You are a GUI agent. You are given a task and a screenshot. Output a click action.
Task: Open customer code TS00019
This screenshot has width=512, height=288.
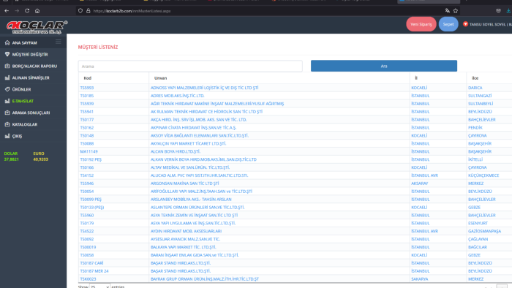point(88,247)
